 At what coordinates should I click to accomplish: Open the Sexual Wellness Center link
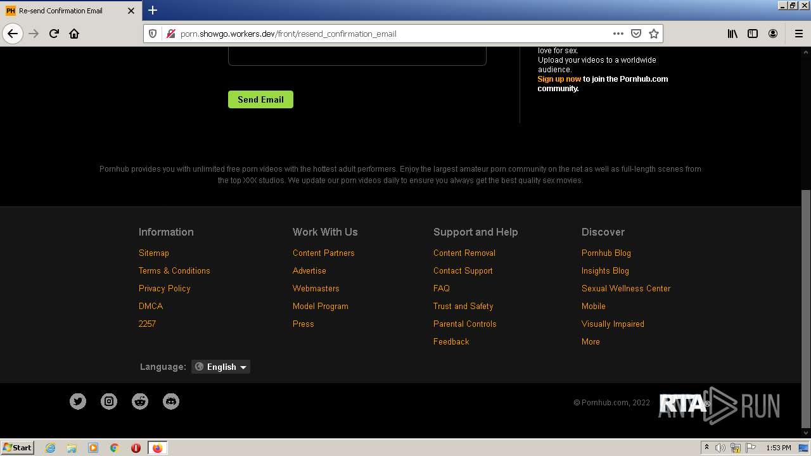pyautogui.click(x=626, y=288)
